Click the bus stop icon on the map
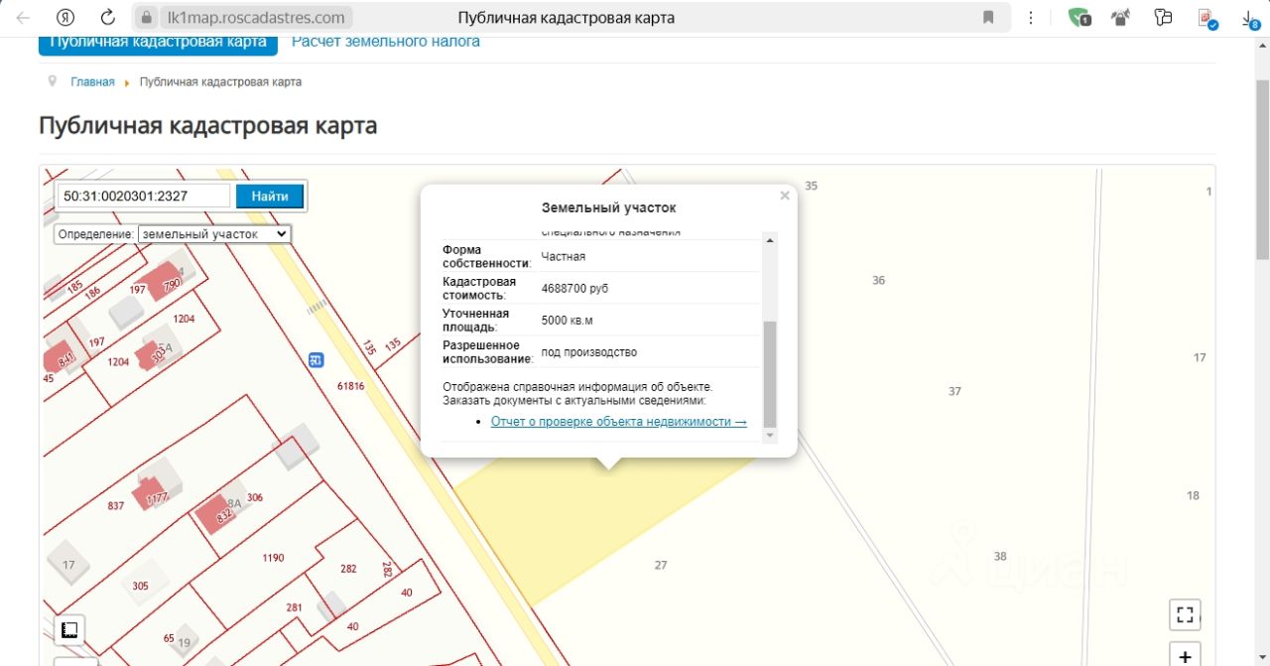The width and height of the screenshot is (1270, 666). (316, 359)
